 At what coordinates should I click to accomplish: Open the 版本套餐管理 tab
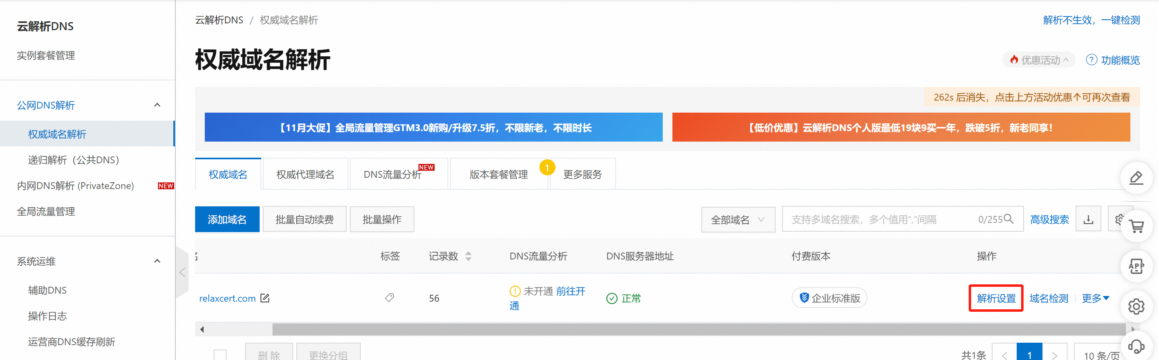click(499, 174)
